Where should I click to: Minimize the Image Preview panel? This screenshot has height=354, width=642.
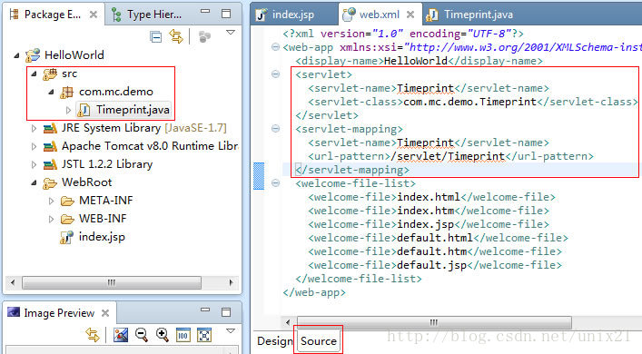tap(205, 310)
